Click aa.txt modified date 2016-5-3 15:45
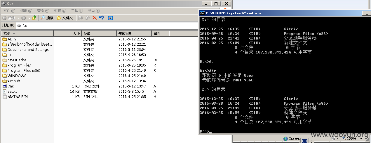Screen dimensions: 371x143 131,91
